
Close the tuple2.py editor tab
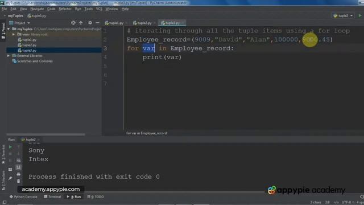pos(155,23)
